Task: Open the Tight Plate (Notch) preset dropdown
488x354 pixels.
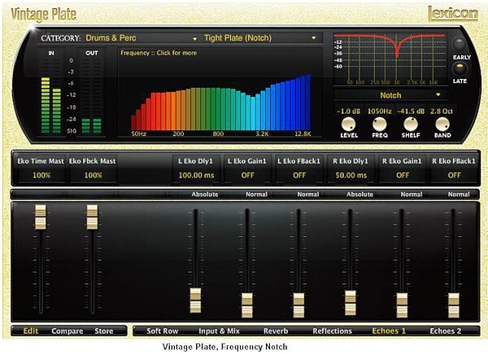Action: point(260,38)
